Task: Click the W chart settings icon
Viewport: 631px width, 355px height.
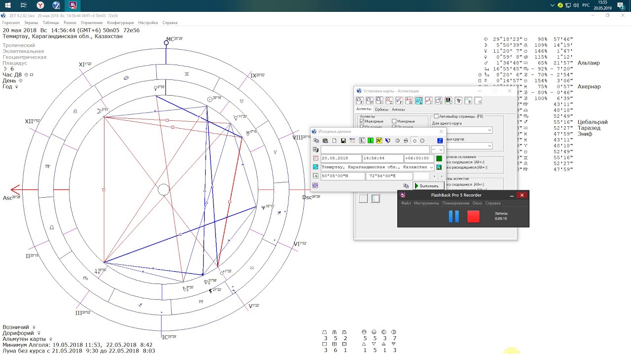Action: (x=370, y=100)
